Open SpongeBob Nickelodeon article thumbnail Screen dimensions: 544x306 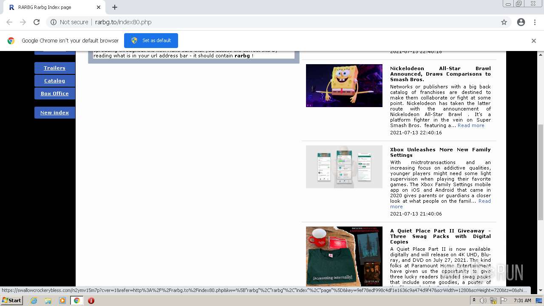[344, 85]
